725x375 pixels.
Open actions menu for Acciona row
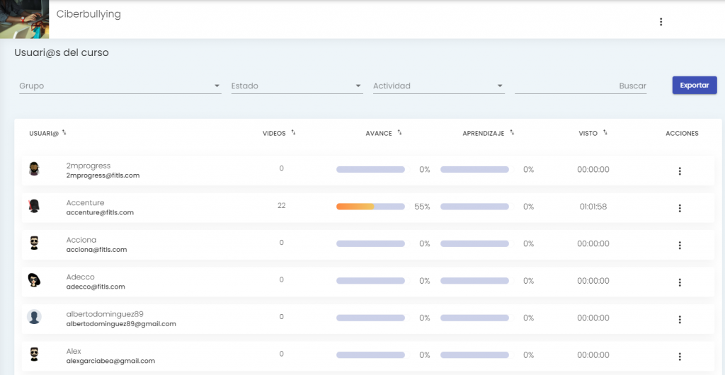[679, 245]
